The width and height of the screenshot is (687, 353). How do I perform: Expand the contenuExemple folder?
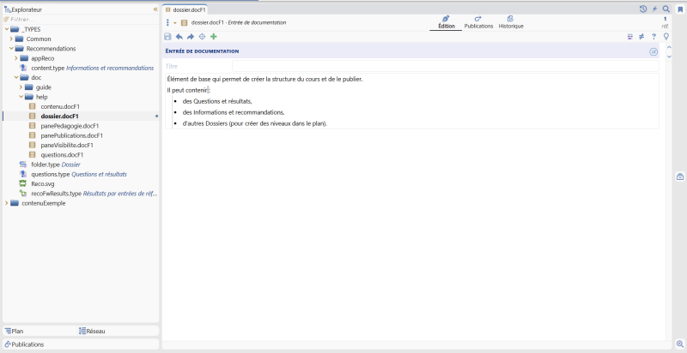point(6,203)
